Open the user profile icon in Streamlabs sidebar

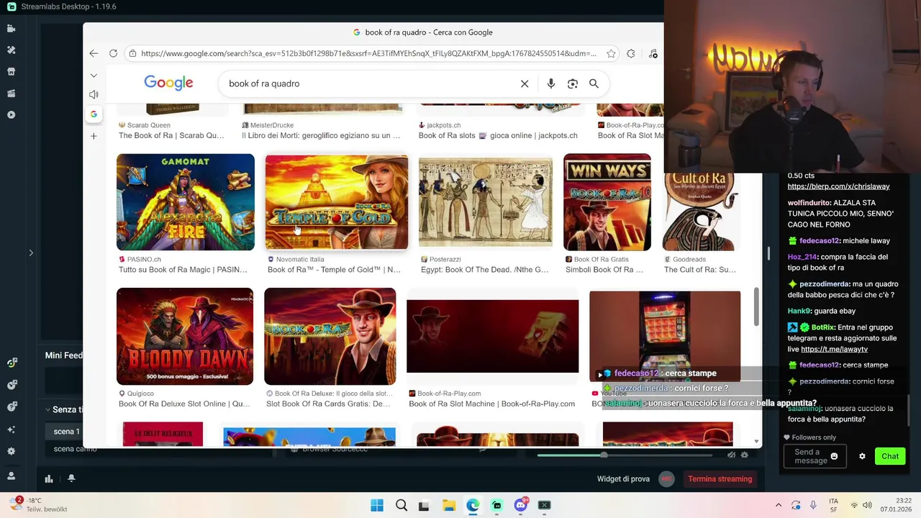pyautogui.click(x=11, y=476)
